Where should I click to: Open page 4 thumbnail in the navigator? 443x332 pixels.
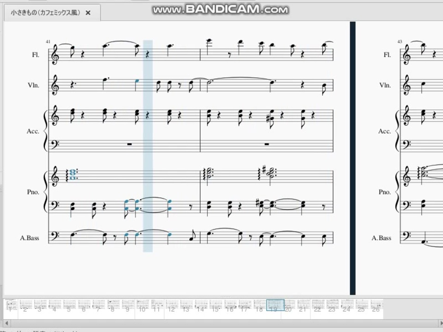(54, 305)
